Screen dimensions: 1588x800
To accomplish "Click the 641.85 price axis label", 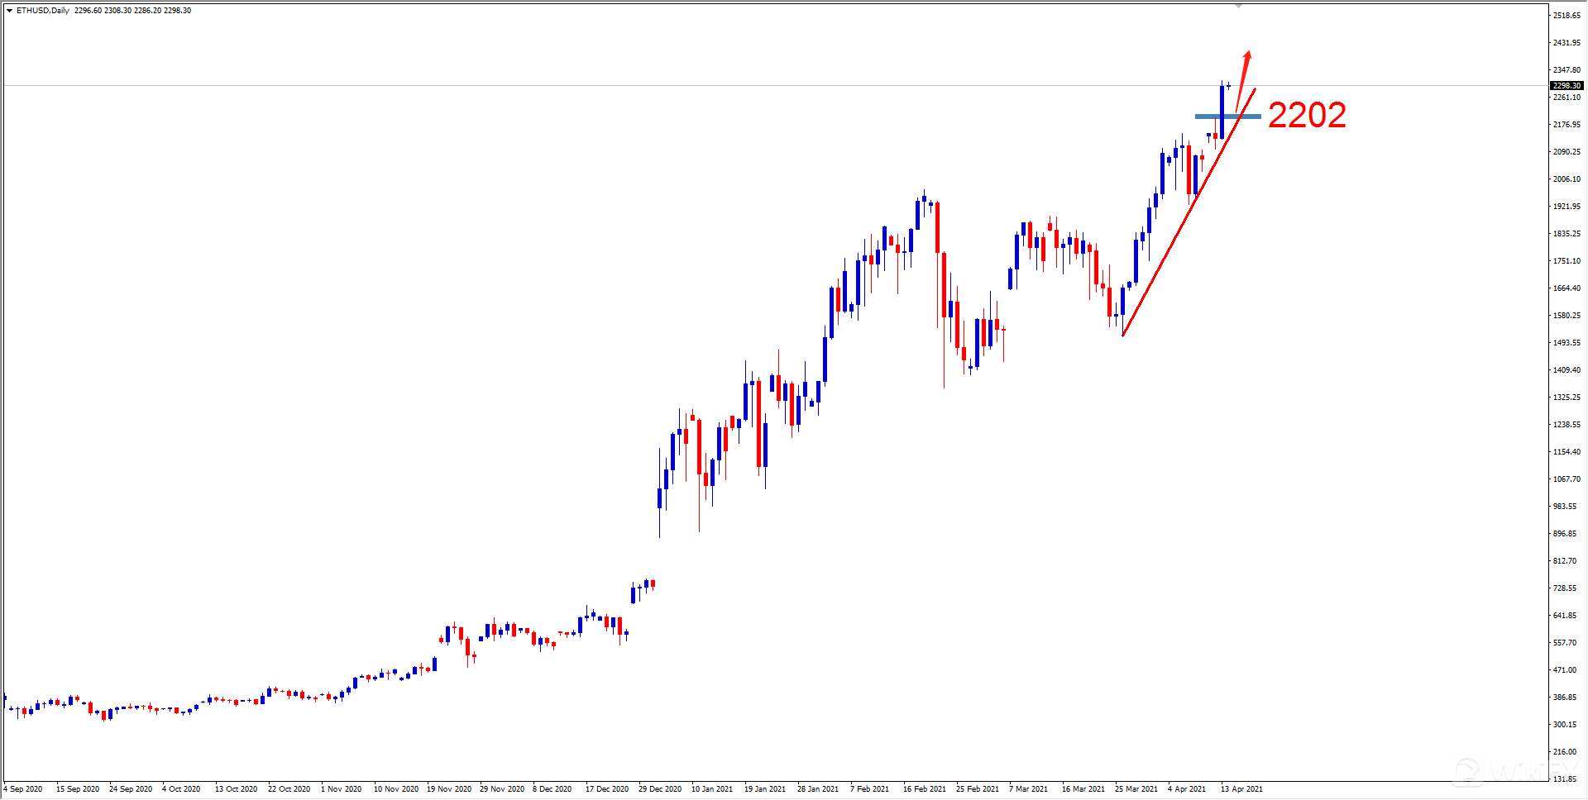I will click(1565, 616).
